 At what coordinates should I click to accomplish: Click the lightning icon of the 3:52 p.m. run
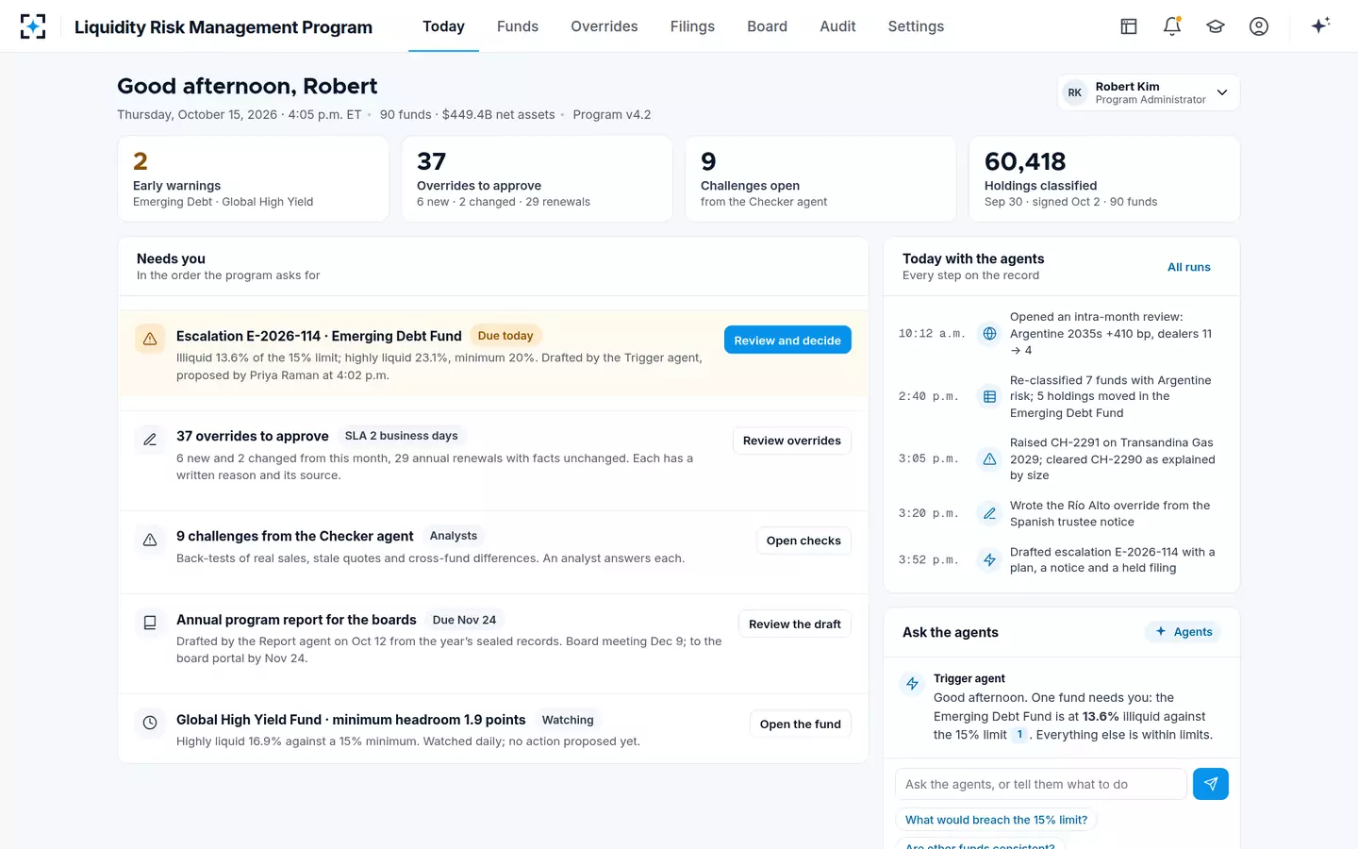click(x=989, y=559)
